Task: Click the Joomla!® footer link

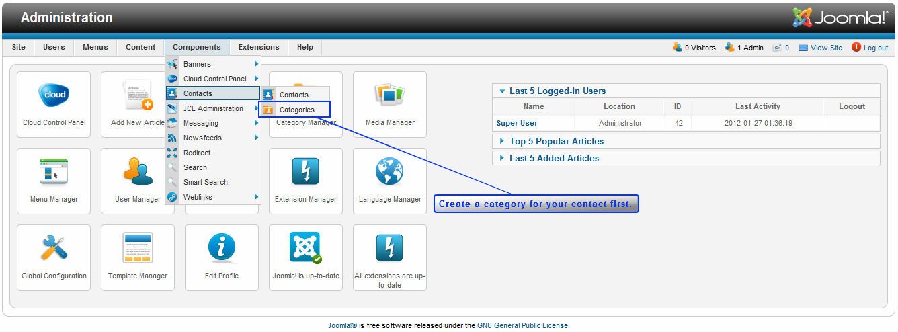Action: [342, 325]
